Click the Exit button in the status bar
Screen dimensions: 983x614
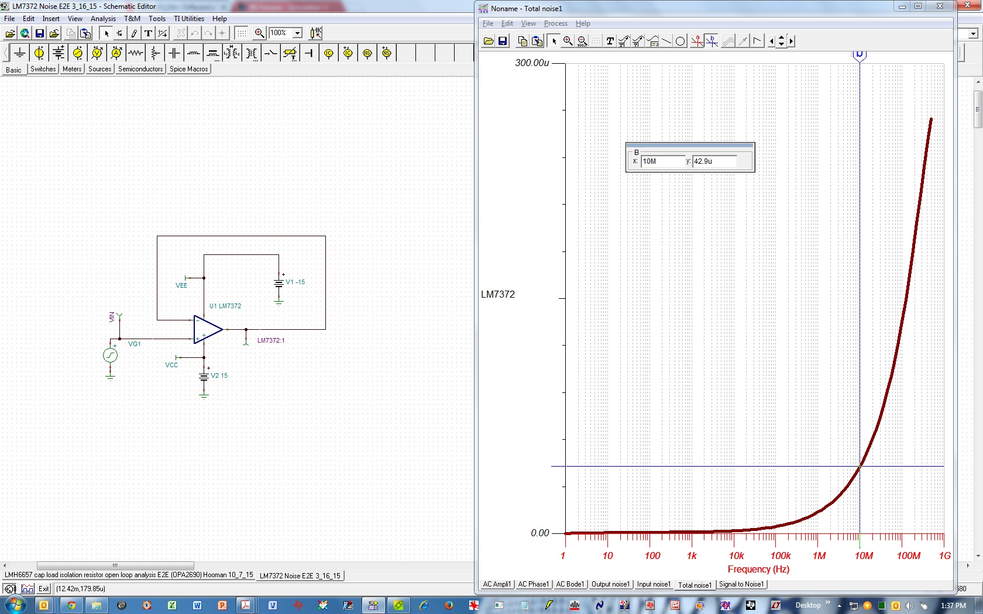pyautogui.click(x=44, y=589)
